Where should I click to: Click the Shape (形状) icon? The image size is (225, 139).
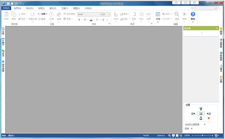(x=141, y=14)
